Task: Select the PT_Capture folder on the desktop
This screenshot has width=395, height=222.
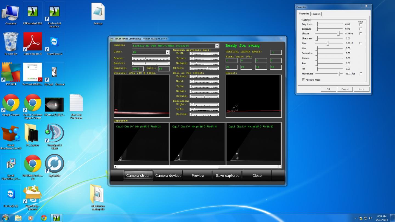Action: [33, 135]
